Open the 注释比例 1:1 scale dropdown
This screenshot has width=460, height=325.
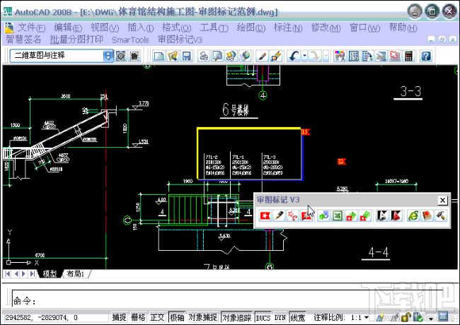360,317
